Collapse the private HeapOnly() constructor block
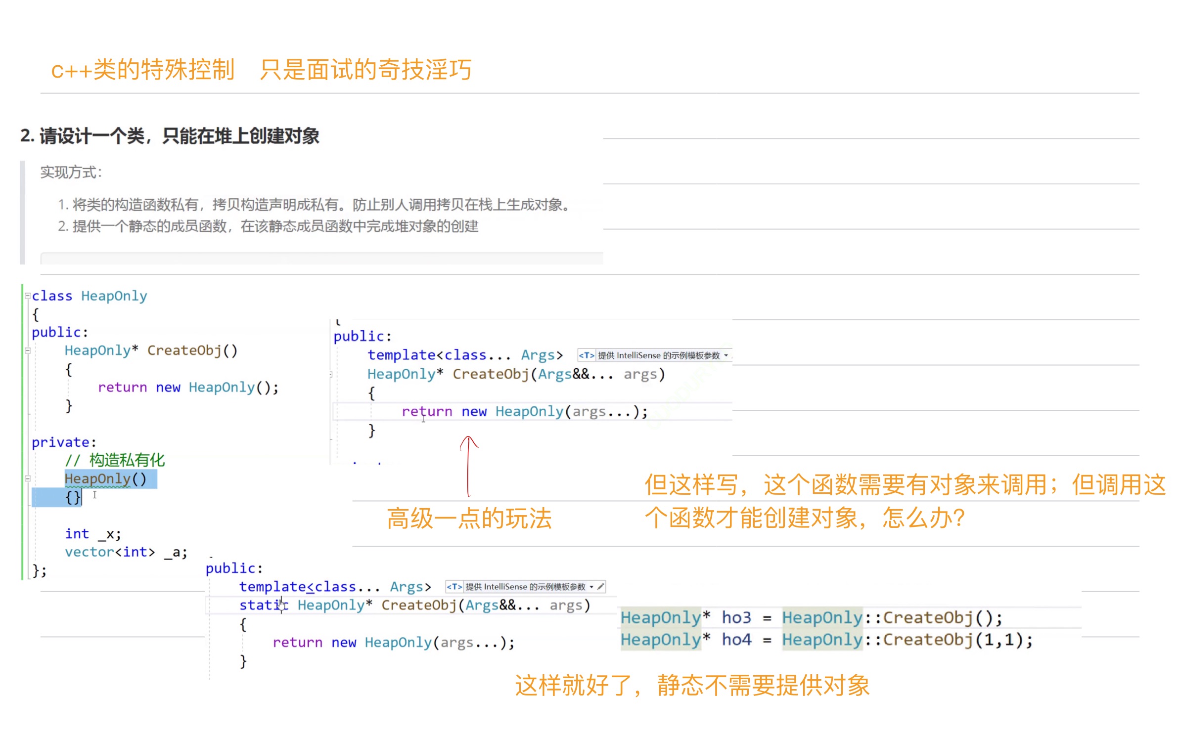This screenshot has width=1180, height=737. 28,478
